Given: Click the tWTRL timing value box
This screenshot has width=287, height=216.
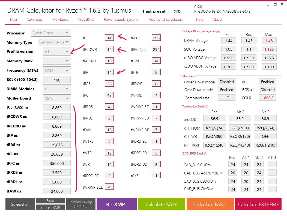Looking at the screenshot, I should pyautogui.click(x=109, y=153).
